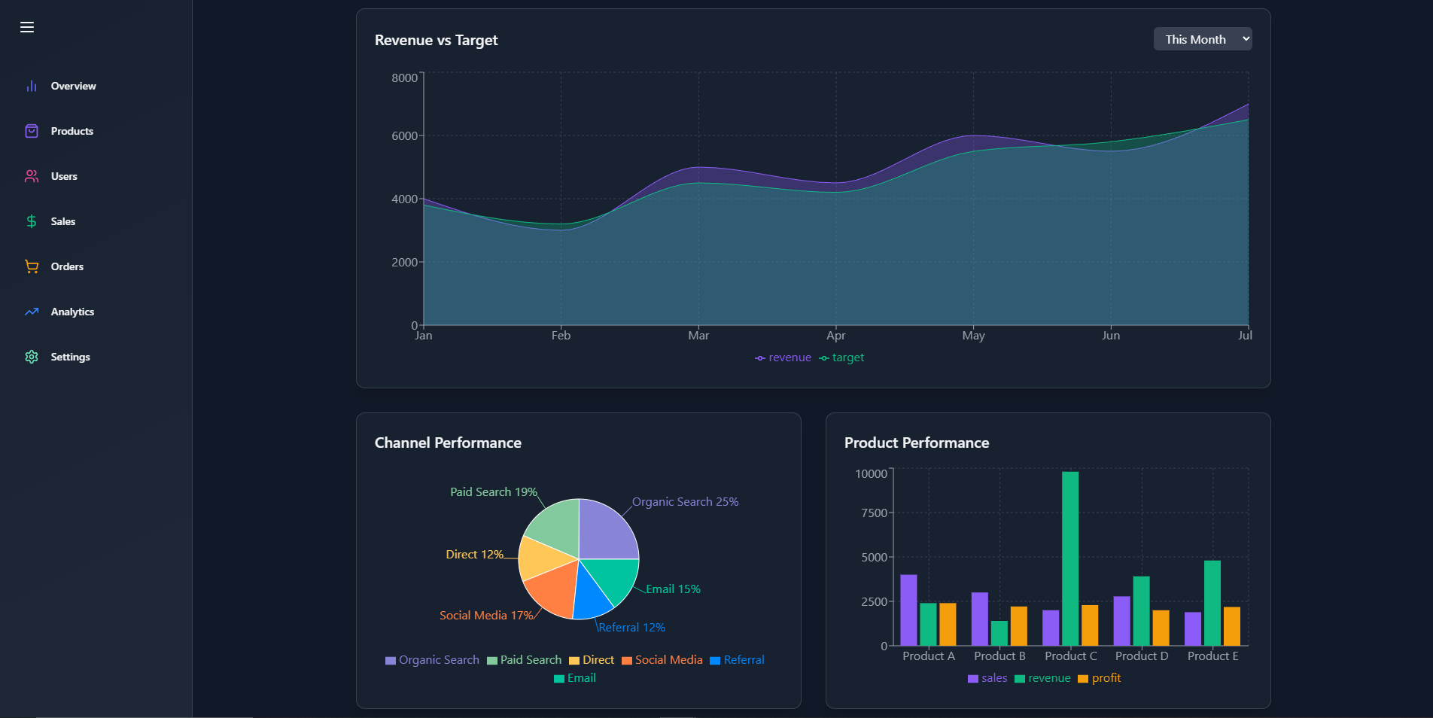Click the Sales dollar sign icon

click(x=32, y=221)
